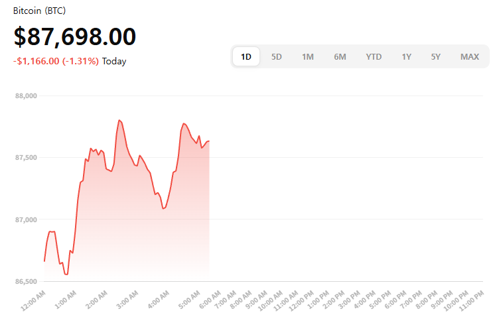Screen dimensions: 503x313
Task: Click the 87,000 y-axis label
Action: (x=26, y=219)
